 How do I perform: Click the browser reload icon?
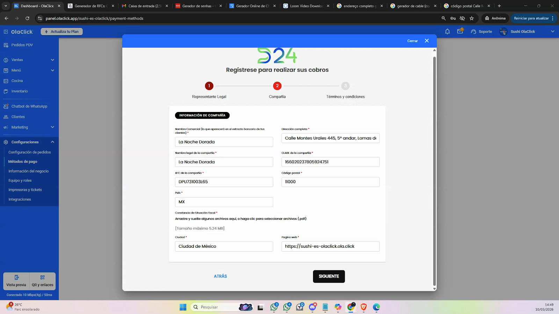27,18
